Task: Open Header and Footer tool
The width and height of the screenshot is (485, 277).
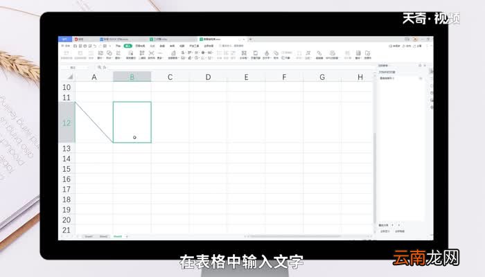Action: click(x=256, y=55)
